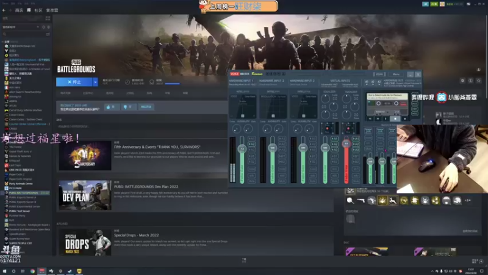This screenshot has width=488, height=275.
Task: Open Chrome from Windows taskbar
Action: pyautogui.click(x=32, y=271)
